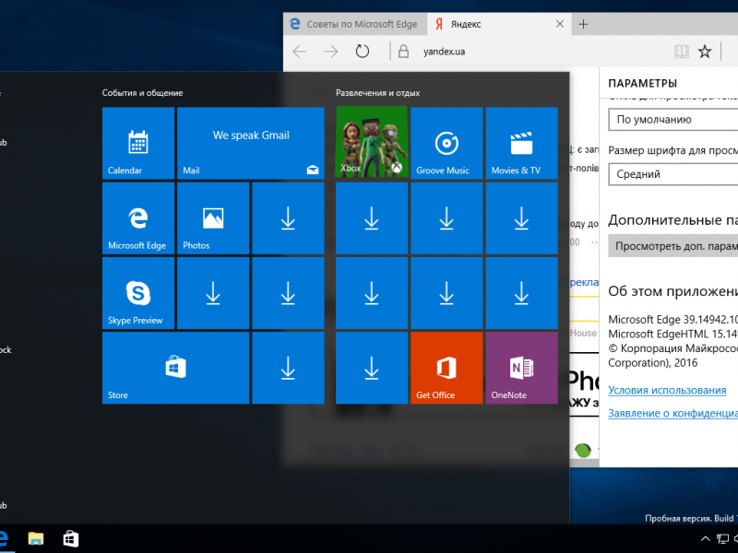Open Store from the taskbar
Screen dimensions: 738x553
pyautogui.click(x=71, y=538)
